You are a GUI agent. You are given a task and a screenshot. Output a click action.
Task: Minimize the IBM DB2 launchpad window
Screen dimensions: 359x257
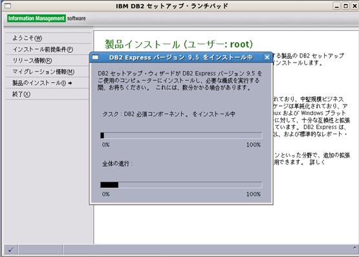[x=336, y=6]
